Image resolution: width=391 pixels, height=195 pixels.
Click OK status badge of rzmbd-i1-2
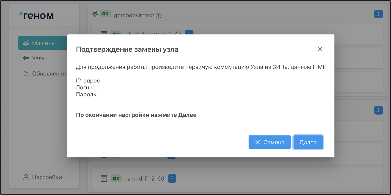point(116,179)
